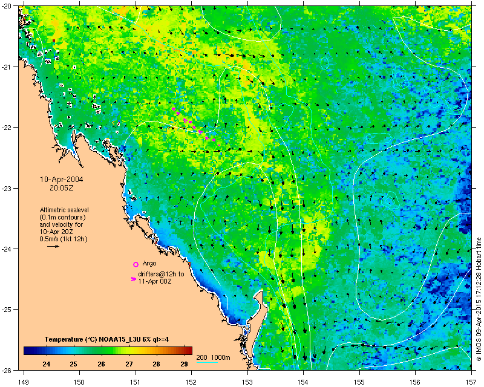
Task: Click longitude axis label 153
Action: point(247,382)
